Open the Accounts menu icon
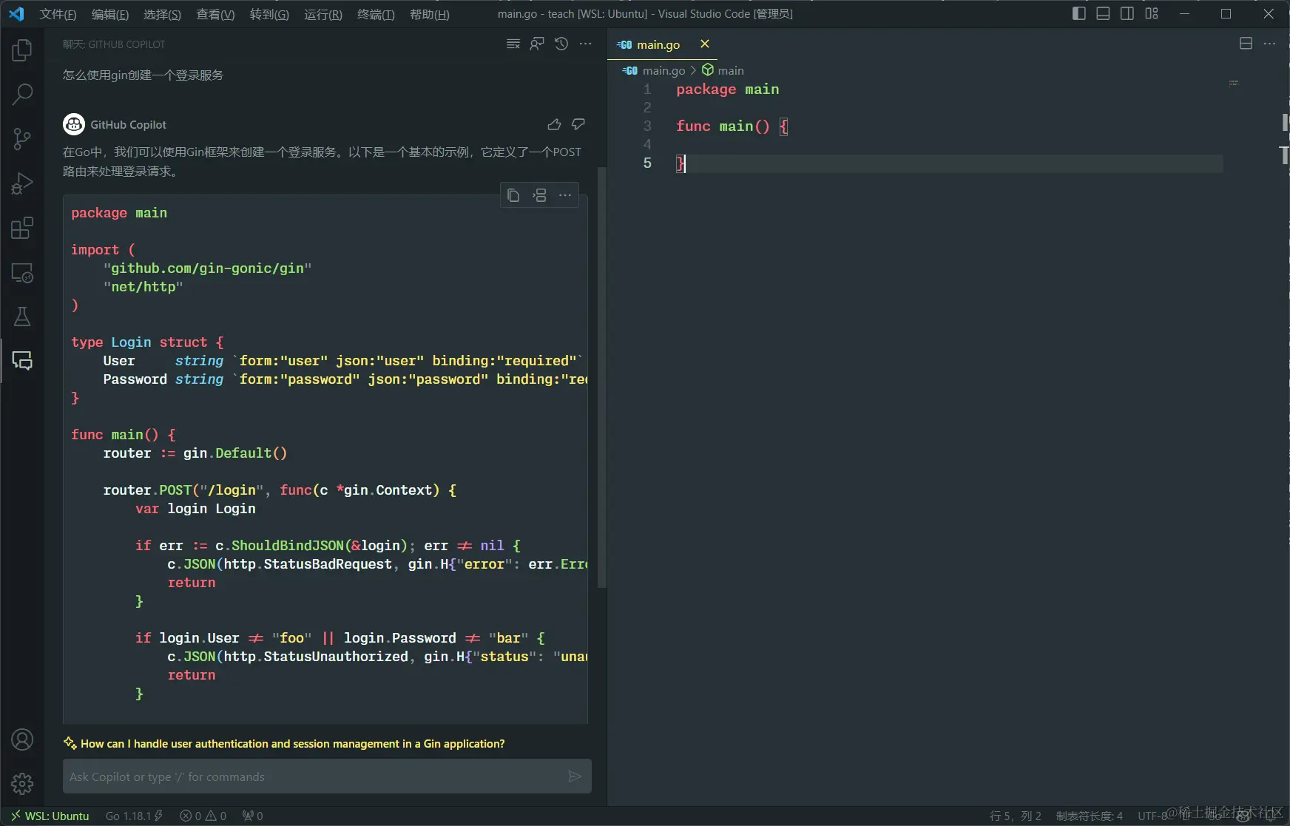This screenshot has height=826, width=1290. point(22,739)
